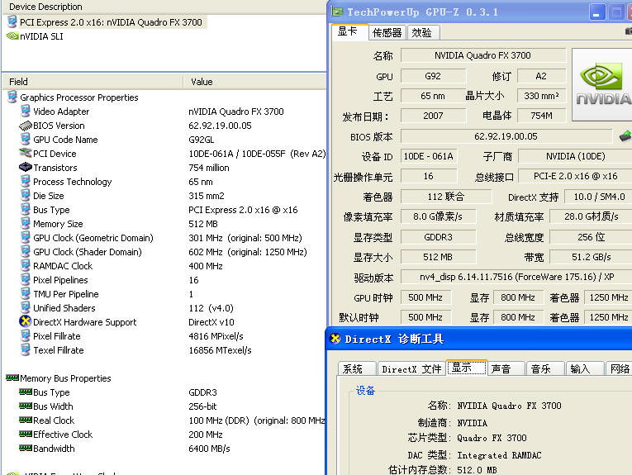Image resolution: width=632 pixels, height=475 pixels.
Task: Click the value 315 mm2
Action: 207,196
